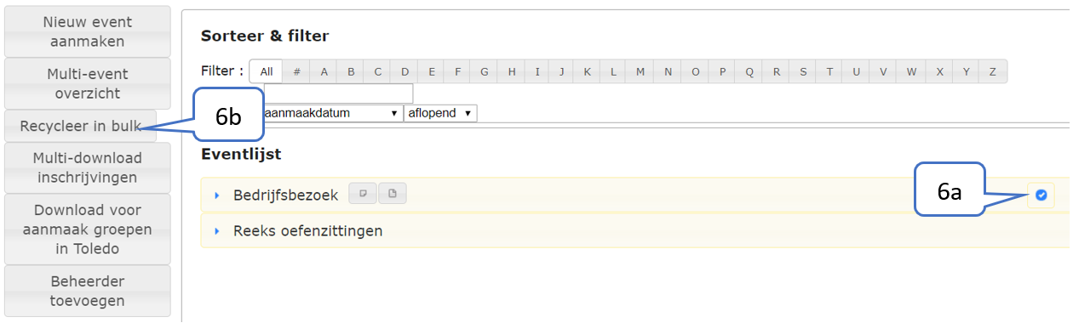Click Multi-download inschrijvingen button

[87, 167]
